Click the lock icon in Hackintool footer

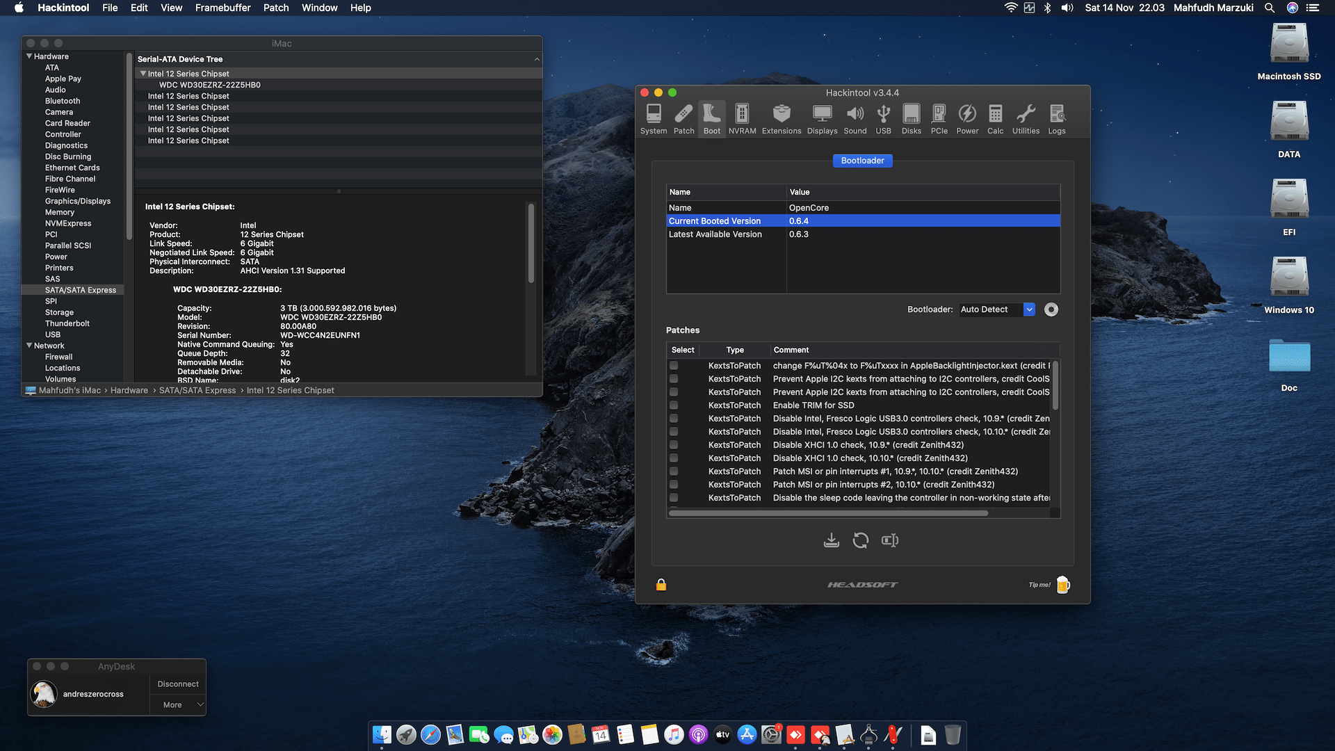[x=660, y=584]
